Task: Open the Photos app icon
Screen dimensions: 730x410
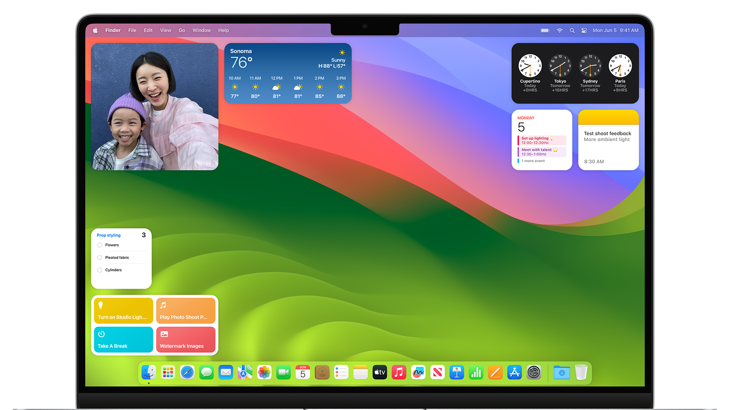Action: coord(264,372)
